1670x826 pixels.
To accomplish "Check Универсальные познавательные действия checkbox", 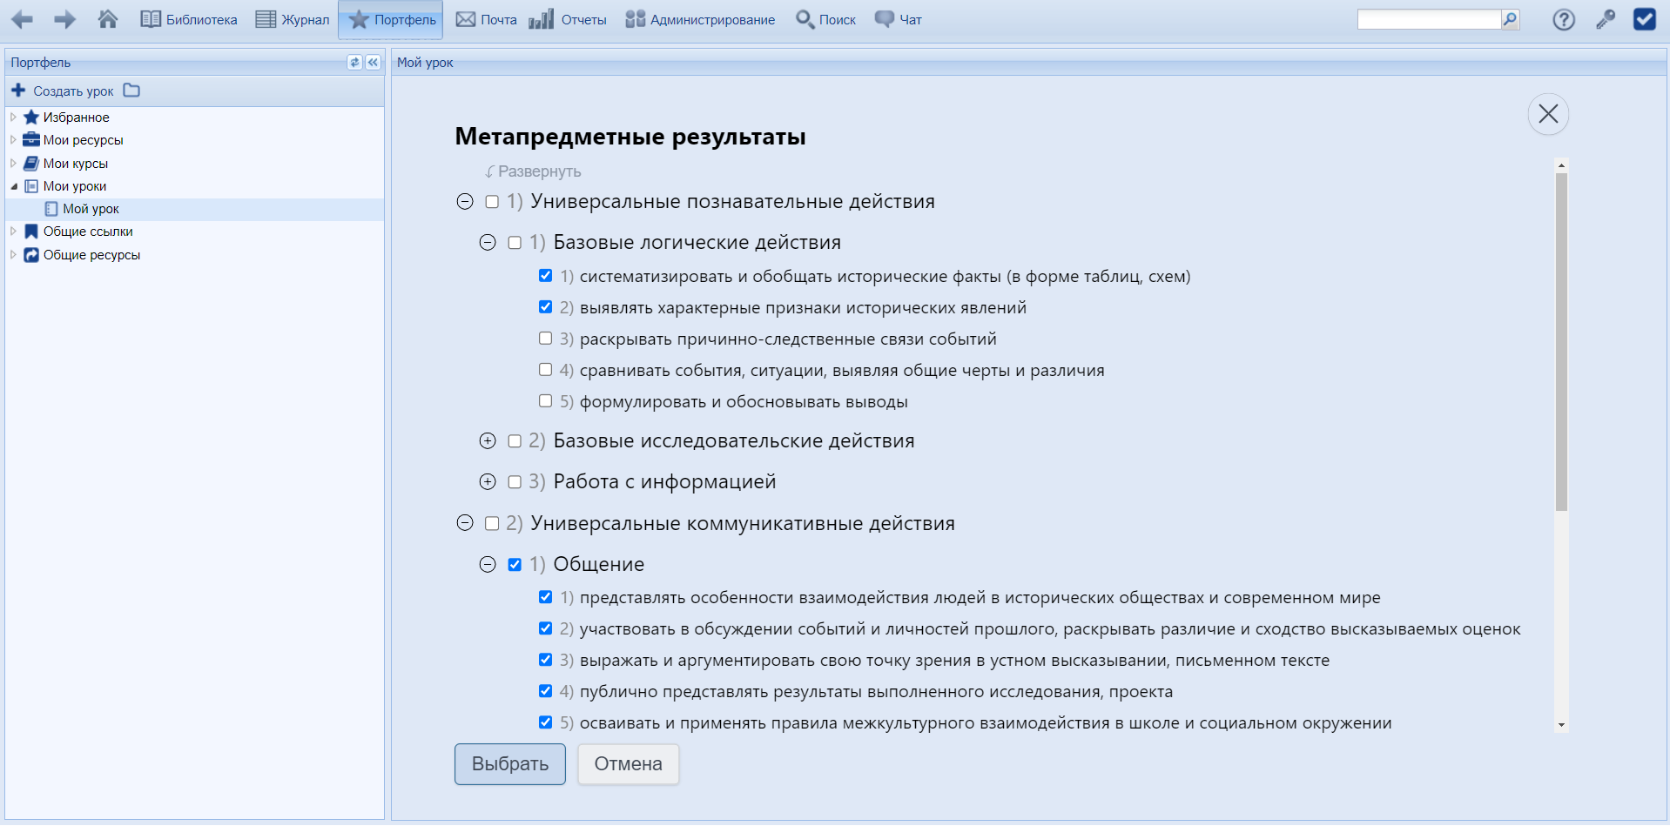I will 492,202.
